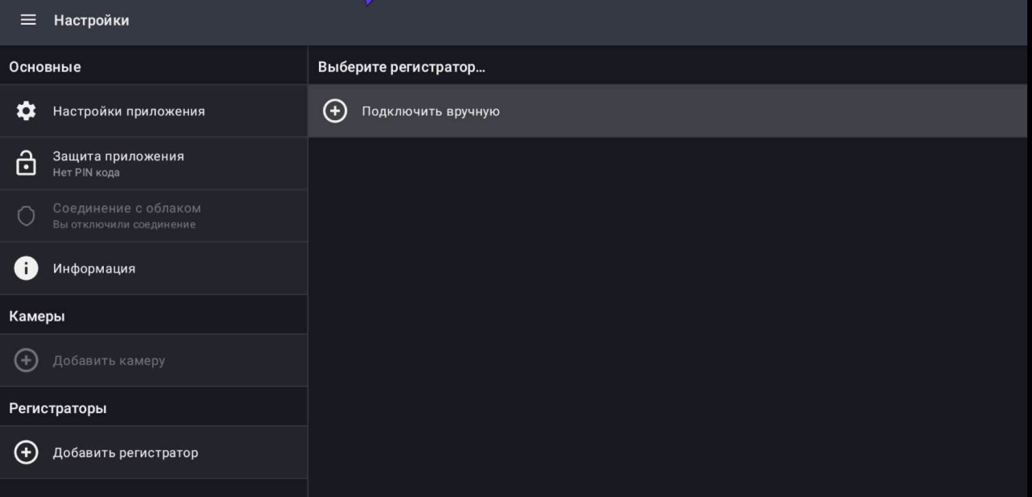Open Защита приложения settings

(118, 156)
